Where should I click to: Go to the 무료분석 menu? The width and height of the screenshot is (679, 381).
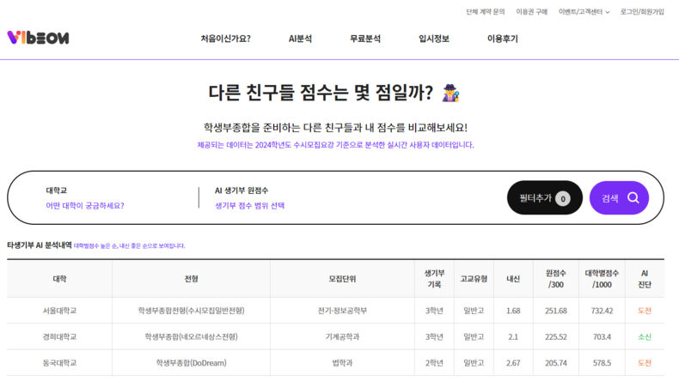(365, 39)
